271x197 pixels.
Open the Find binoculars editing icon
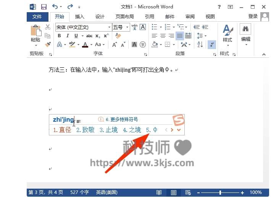coord(245,29)
